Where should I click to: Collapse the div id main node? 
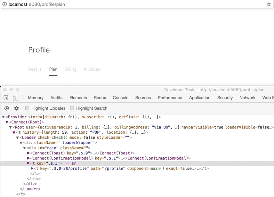coord(24,148)
